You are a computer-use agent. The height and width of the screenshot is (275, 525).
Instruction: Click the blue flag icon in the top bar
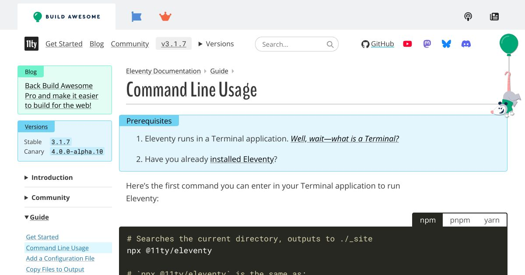136,17
